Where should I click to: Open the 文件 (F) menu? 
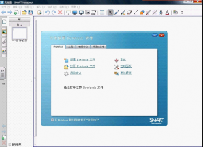[6, 7]
